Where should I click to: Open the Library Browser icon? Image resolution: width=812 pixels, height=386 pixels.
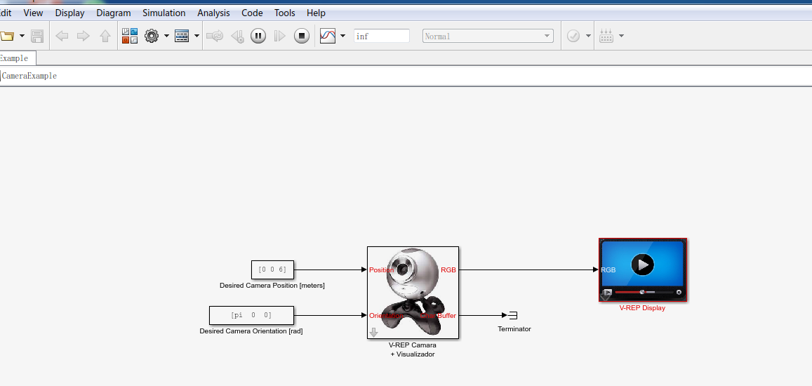(129, 36)
